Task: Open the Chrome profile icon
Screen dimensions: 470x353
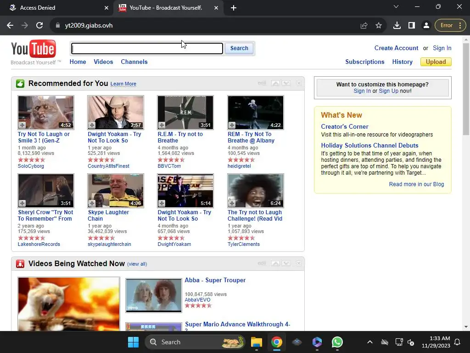Action: [x=426, y=26]
